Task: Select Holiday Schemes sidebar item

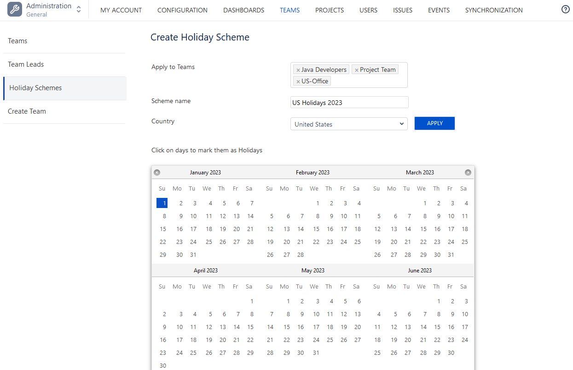Action: tap(64, 88)
